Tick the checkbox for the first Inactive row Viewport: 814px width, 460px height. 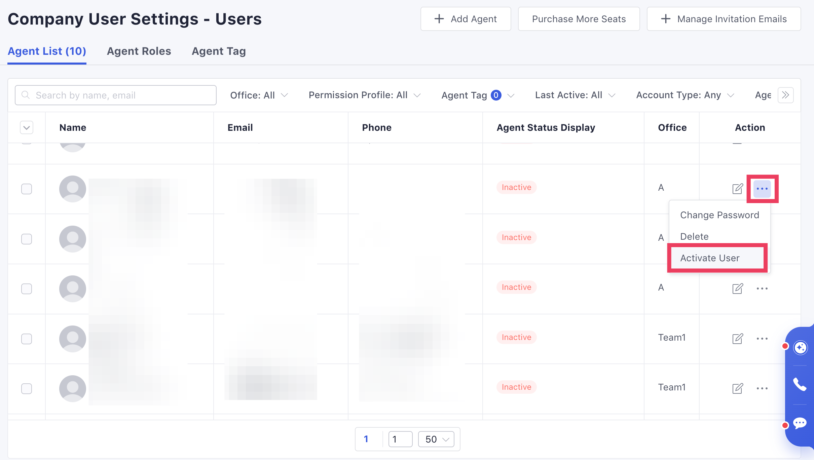pos(27,189)
